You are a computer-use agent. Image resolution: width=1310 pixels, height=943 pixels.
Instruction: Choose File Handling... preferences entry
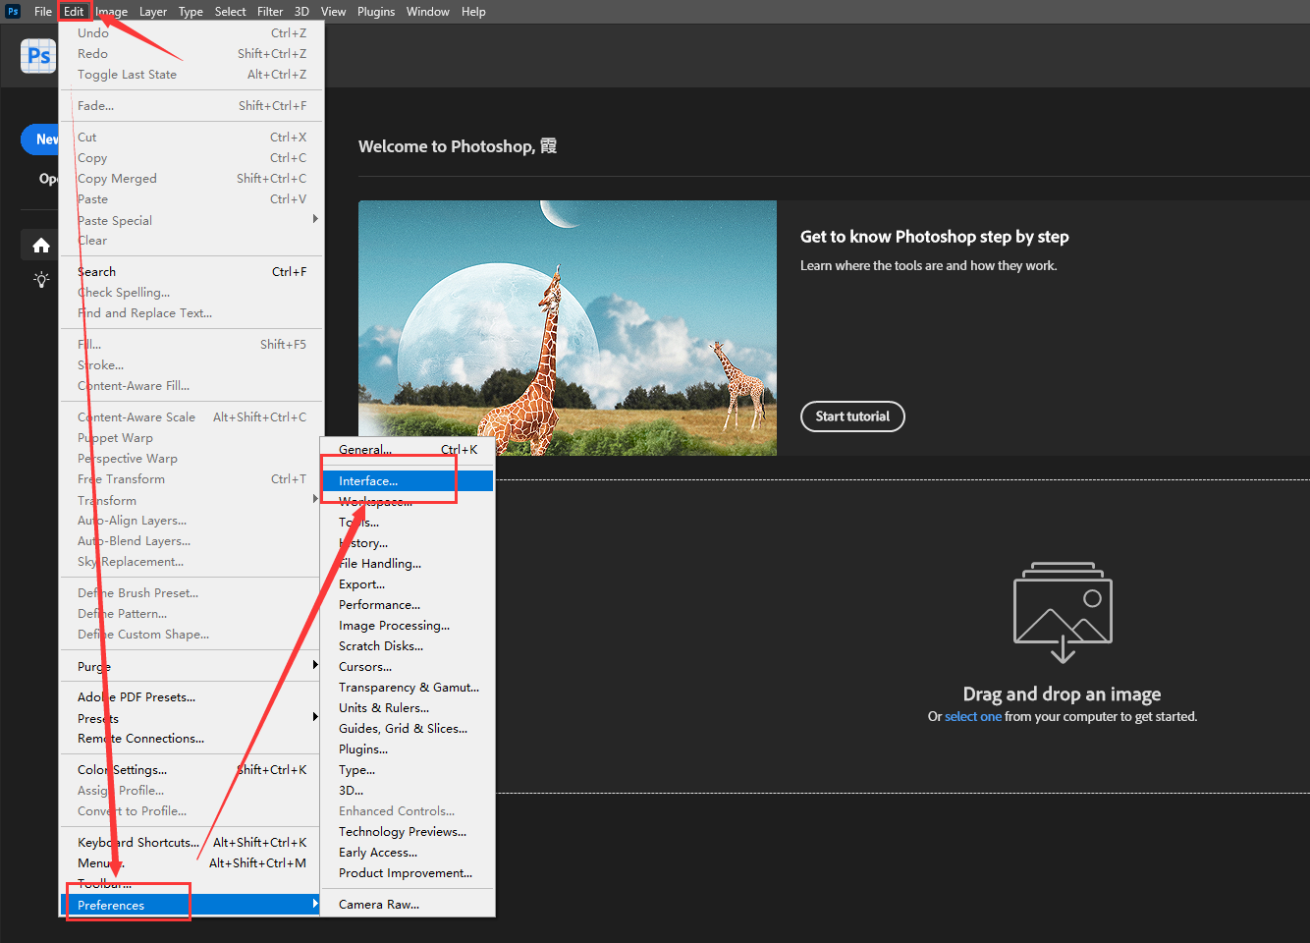(x=409, y=564)
